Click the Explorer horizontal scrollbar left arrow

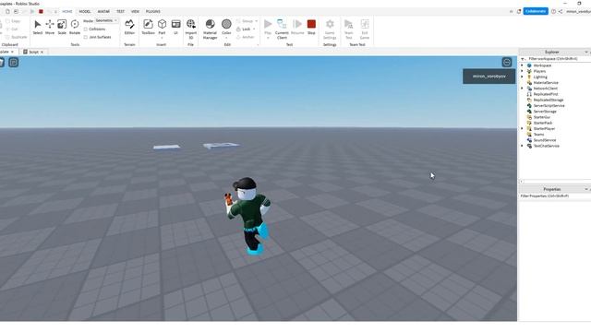522,182
